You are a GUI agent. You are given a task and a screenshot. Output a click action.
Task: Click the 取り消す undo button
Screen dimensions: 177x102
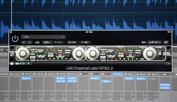[x=72, y=42]
